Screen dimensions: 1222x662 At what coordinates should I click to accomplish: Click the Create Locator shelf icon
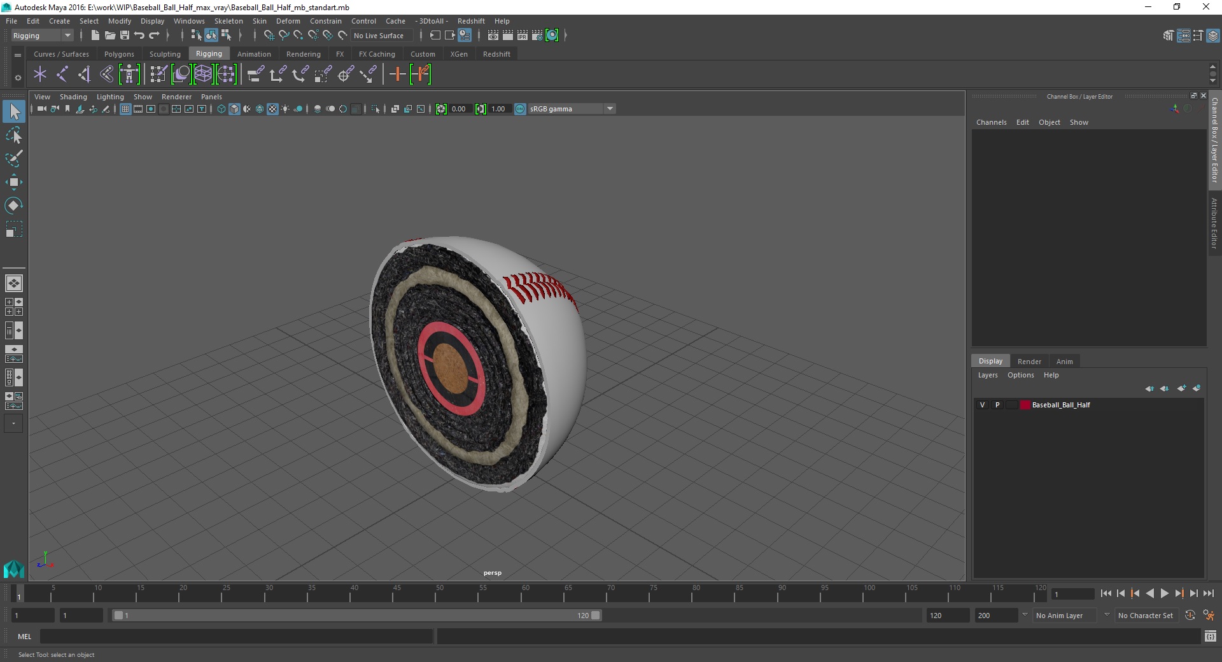(x=40, y=74)
